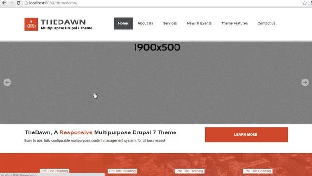
Task: Click the LEARN MORE button
Action: (246, 135)
